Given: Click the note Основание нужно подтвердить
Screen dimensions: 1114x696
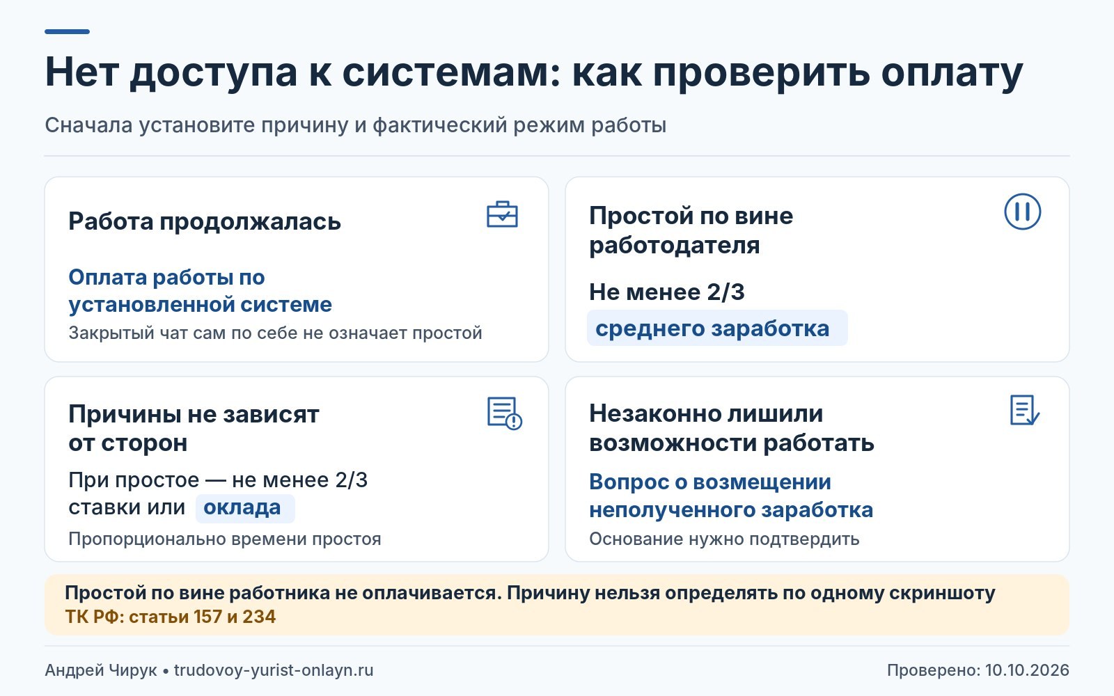Looking at the screenshot, I should pos(724,539).
